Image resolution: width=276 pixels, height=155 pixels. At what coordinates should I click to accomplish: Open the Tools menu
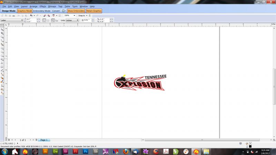point(75,6)
